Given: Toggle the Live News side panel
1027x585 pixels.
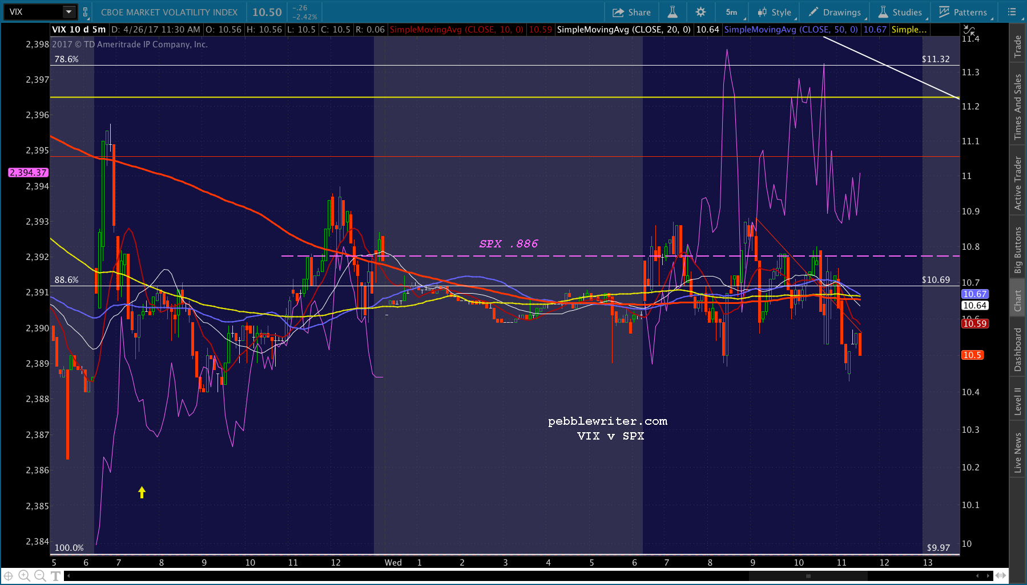Looking at the screenshot, I should (x=1017, y=452).
